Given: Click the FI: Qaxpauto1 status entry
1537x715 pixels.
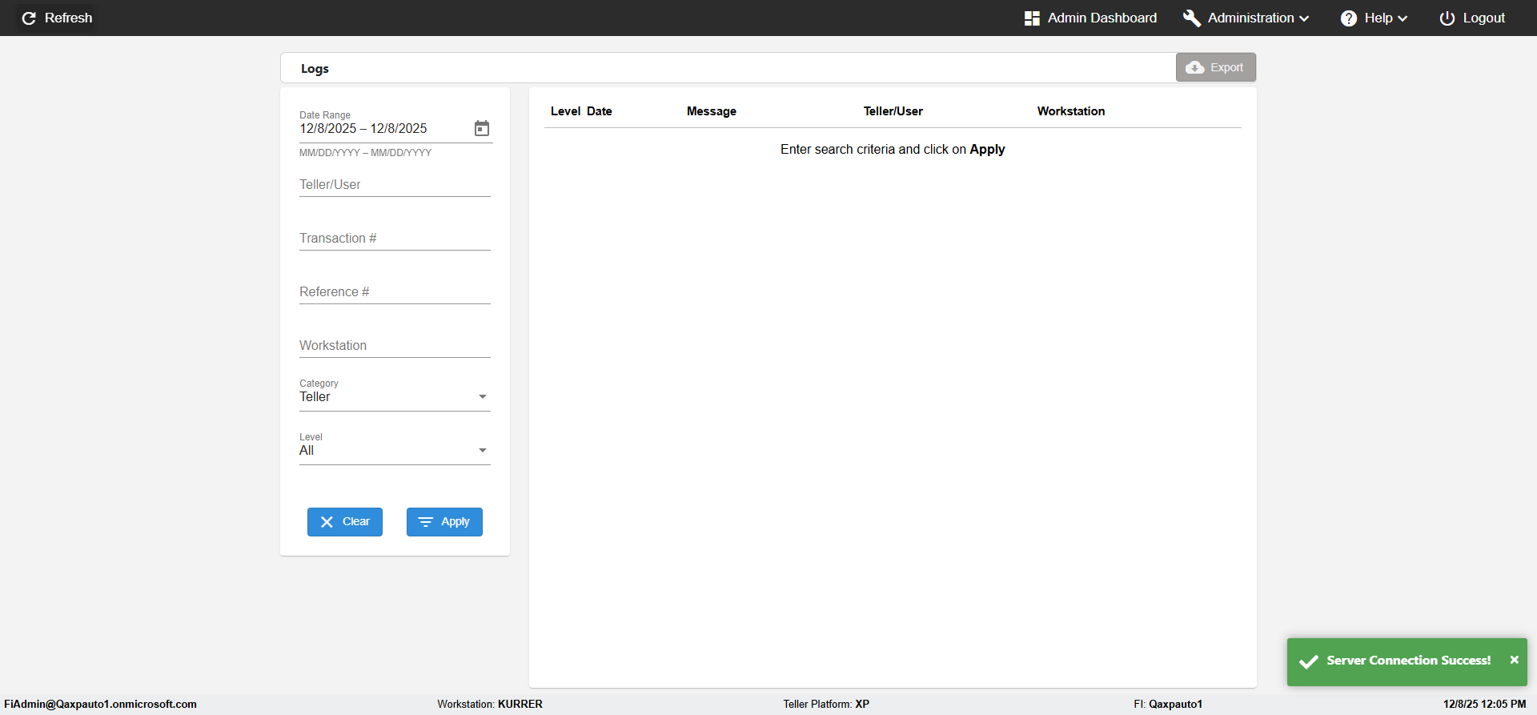Looking at the screenshot, I should pyautogui.click(x=1168, y=705).
